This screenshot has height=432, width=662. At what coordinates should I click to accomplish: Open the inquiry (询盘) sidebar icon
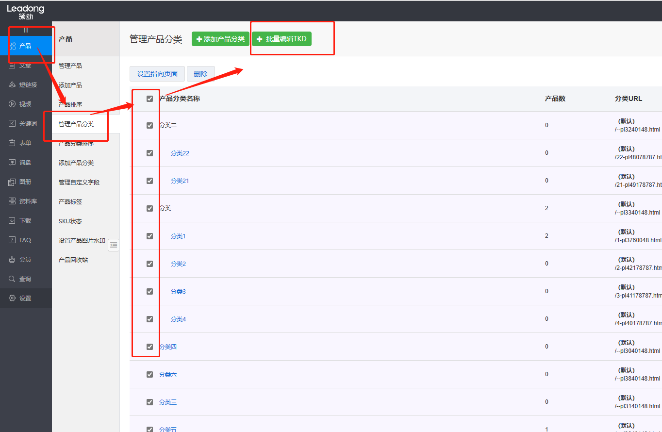pos(13,163)
